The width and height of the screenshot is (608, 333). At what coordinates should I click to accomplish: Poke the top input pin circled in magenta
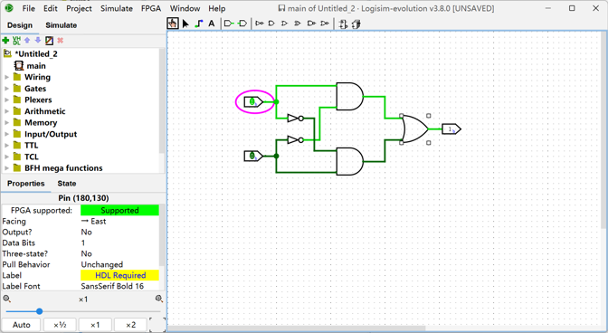(x=252, y=102)
